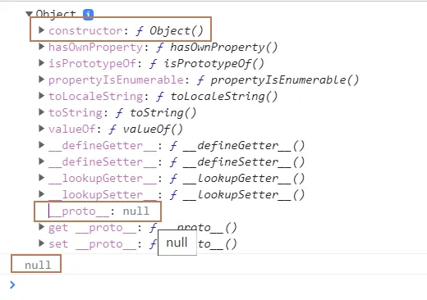Click the blue console prompt chevron

(x=12, y=284)
